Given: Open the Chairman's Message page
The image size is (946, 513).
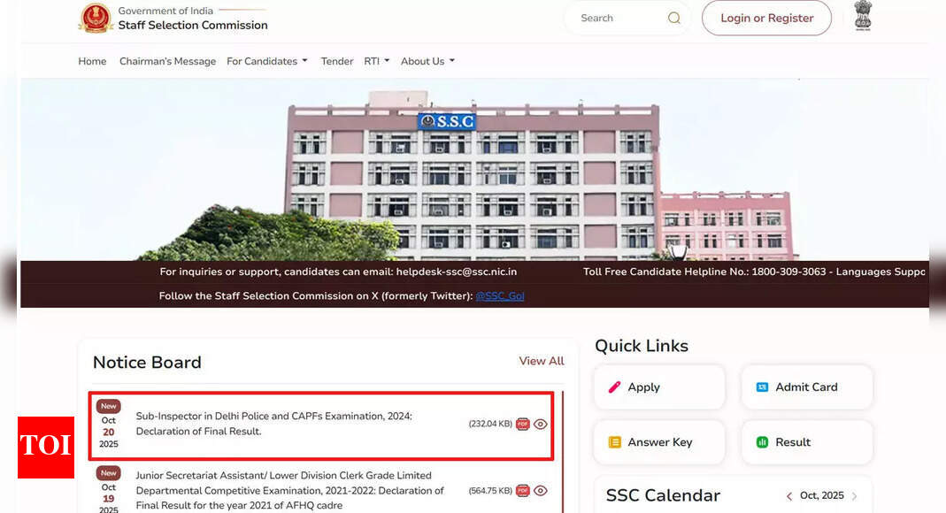Looking at the screenshot, I should point(167,61).
